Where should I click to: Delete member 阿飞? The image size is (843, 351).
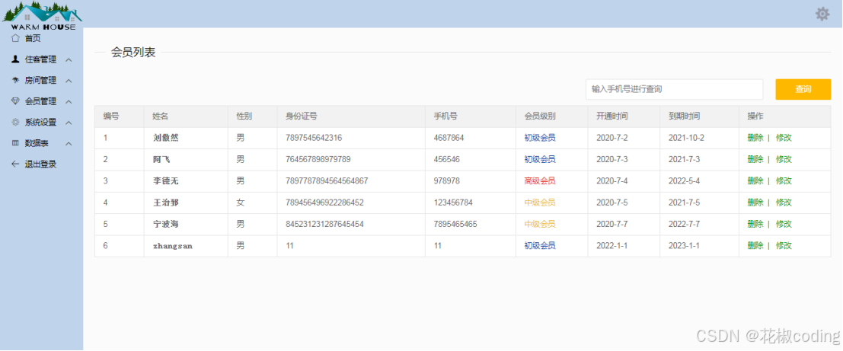point(755,159)
